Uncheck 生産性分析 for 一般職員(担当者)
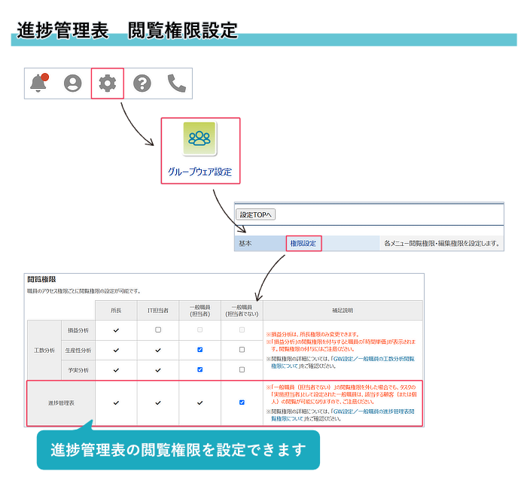Screen dimensions: 527x489 200,350
